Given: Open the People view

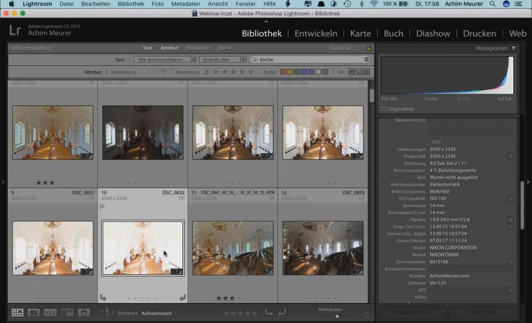Looking at the screenshot, I should click(83, 313).
